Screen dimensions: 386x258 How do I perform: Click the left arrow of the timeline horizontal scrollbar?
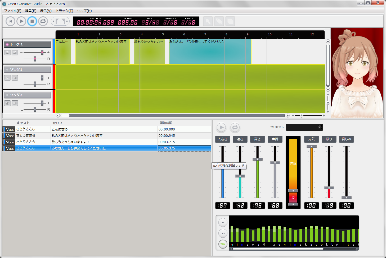click(58, 115)
